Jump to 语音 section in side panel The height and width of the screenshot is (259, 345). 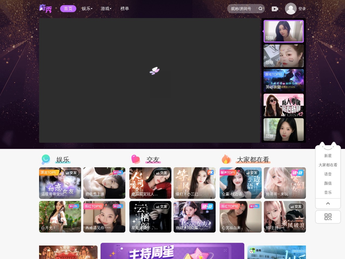click(328, 174)
